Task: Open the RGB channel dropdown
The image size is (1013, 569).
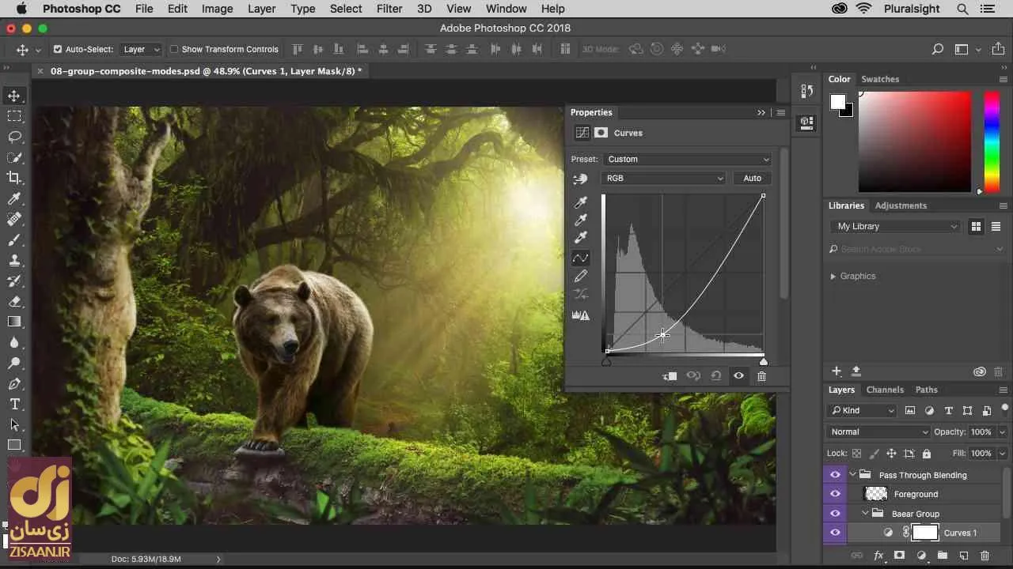Action: click(664, 178)
